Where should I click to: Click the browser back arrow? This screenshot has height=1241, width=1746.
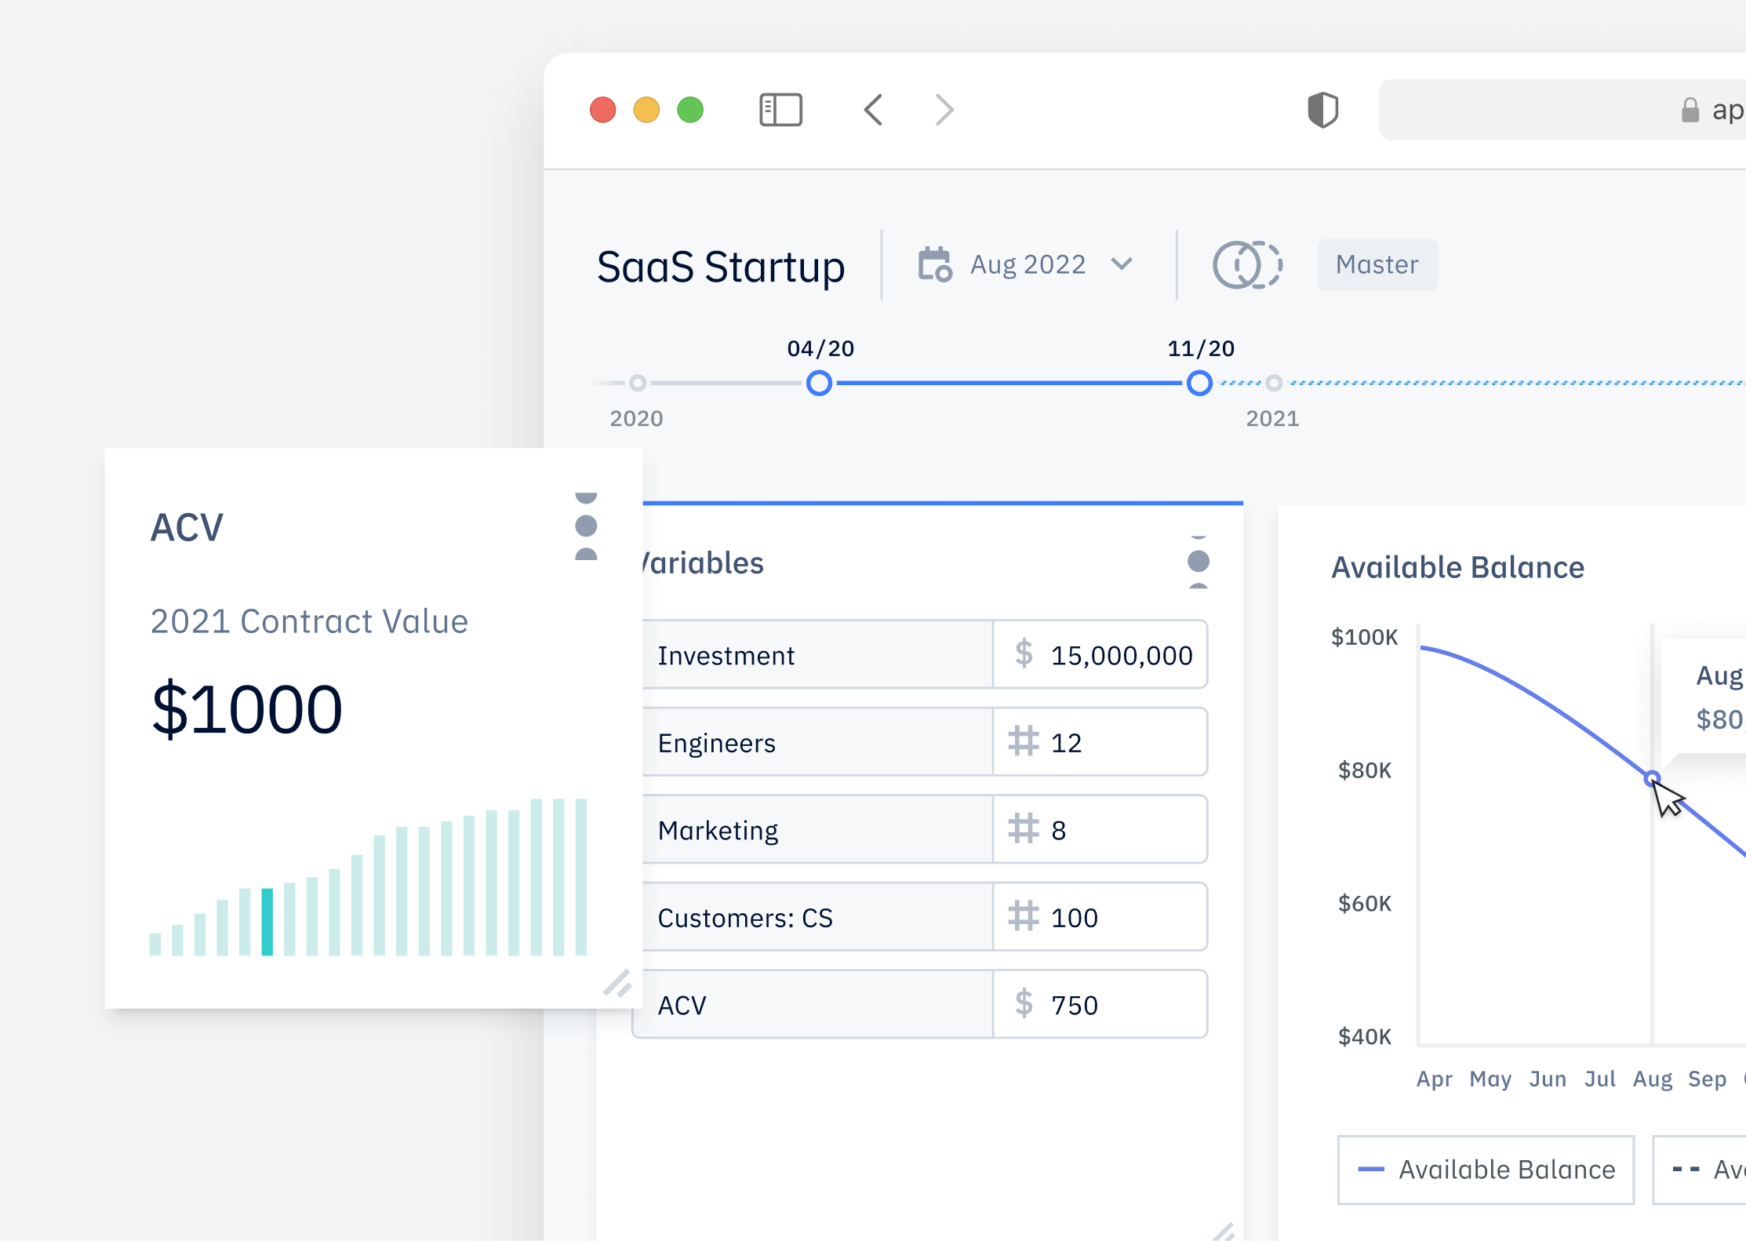(x=874, y=110)
